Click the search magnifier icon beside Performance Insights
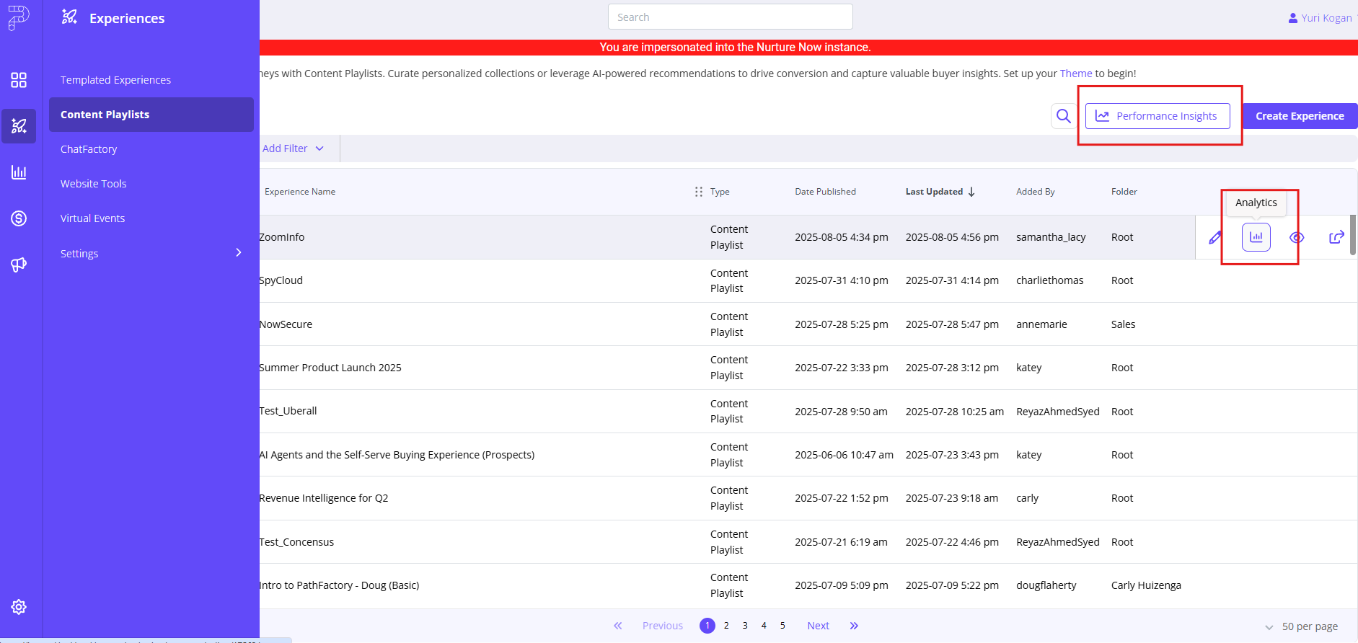The image size is (1358, 643). [1064, 116]
